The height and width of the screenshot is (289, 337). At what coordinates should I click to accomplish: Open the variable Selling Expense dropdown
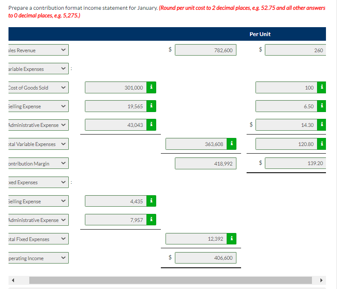click(39, 106)
